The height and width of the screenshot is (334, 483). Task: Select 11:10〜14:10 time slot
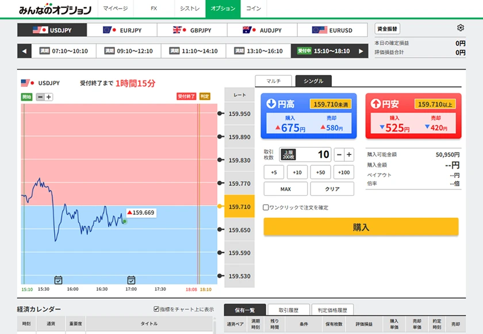[x=194, y=51]
